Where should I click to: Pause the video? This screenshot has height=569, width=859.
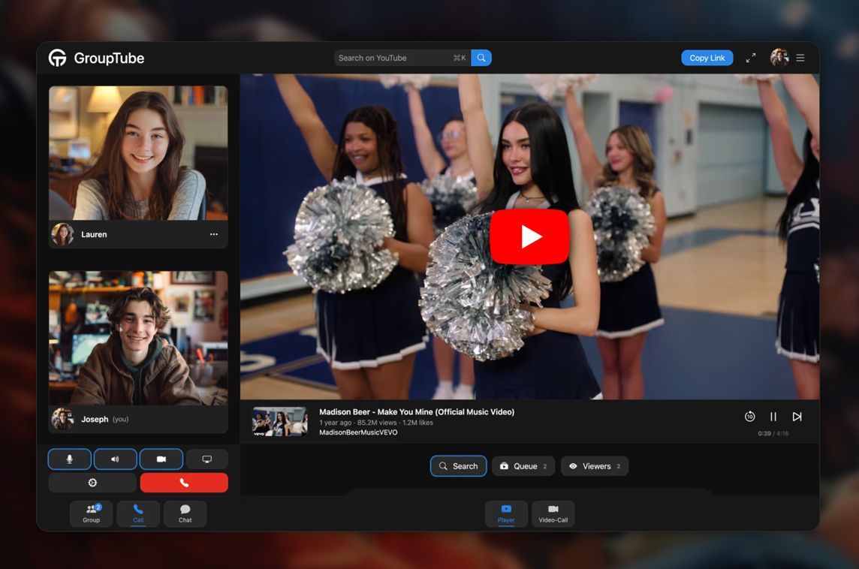773,417
